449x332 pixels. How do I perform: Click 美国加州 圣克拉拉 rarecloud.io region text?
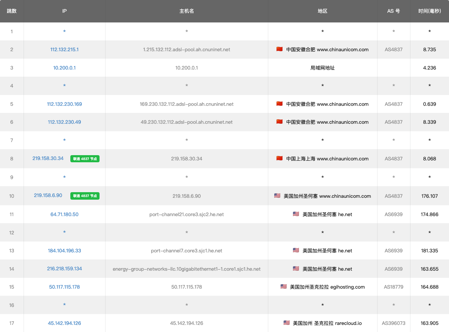point(327,323)
